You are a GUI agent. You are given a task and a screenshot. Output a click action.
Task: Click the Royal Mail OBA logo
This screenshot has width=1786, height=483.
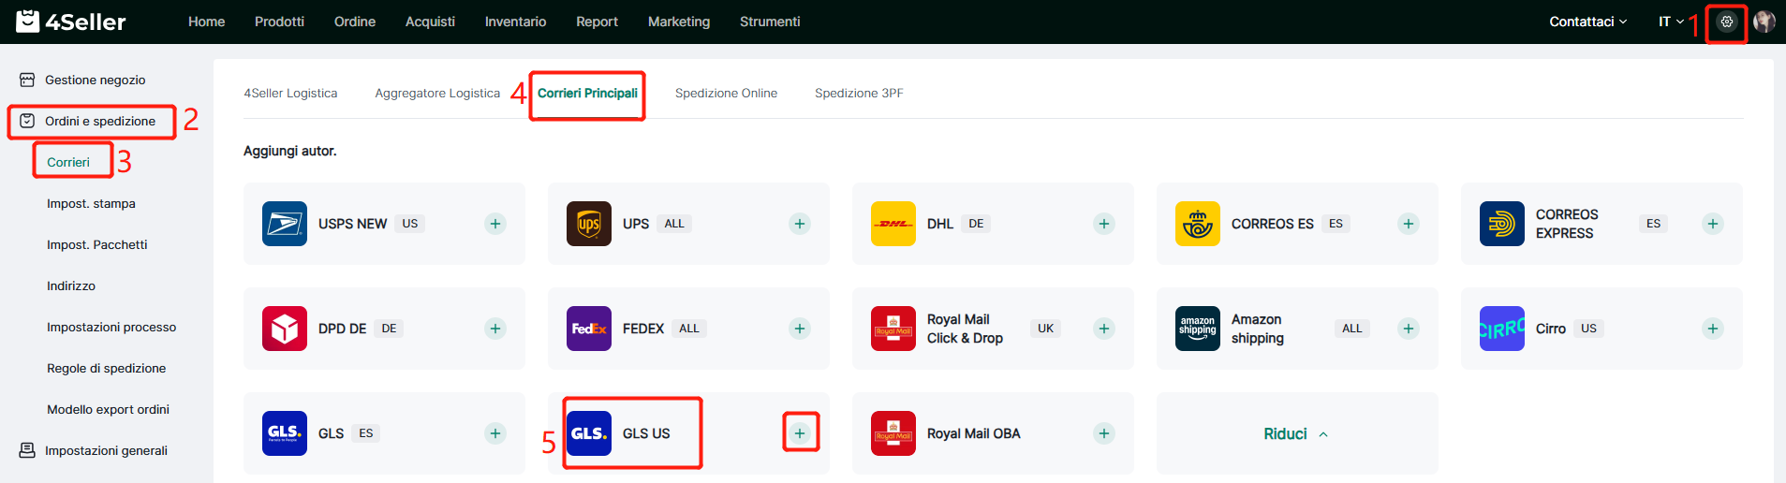click(x=893, y=433)
